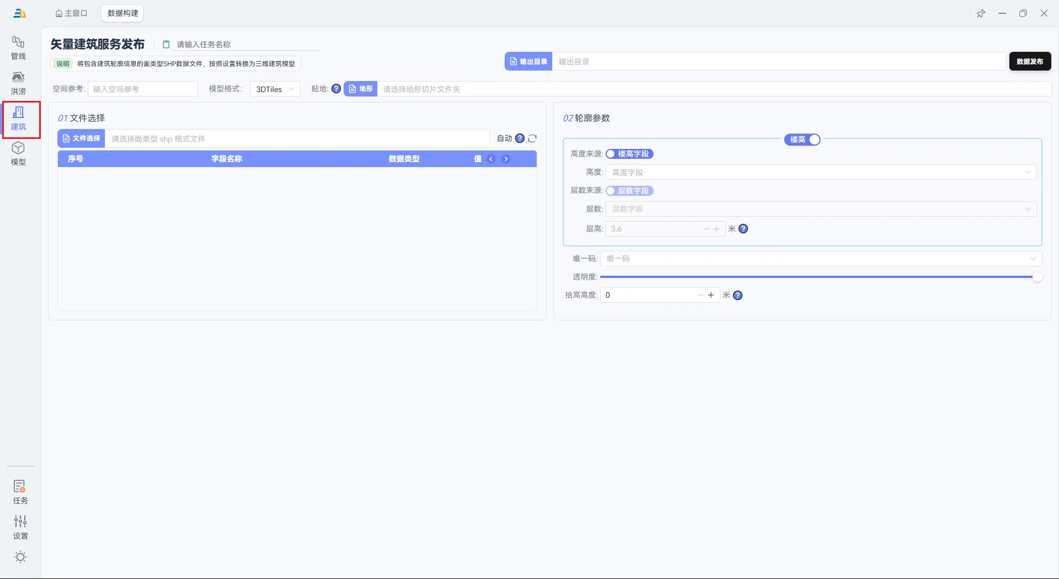
Task: Toggle the 楼高 switch
Action: [803, 140]
